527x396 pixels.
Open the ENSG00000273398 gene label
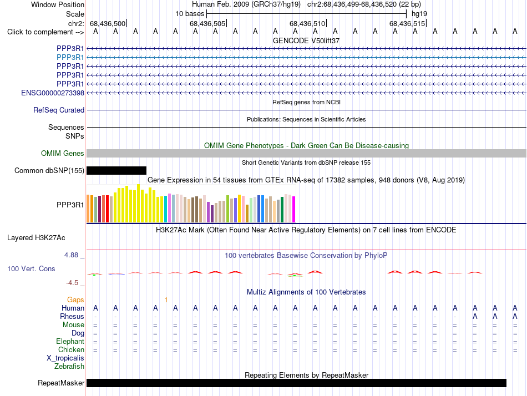[53, 93]
